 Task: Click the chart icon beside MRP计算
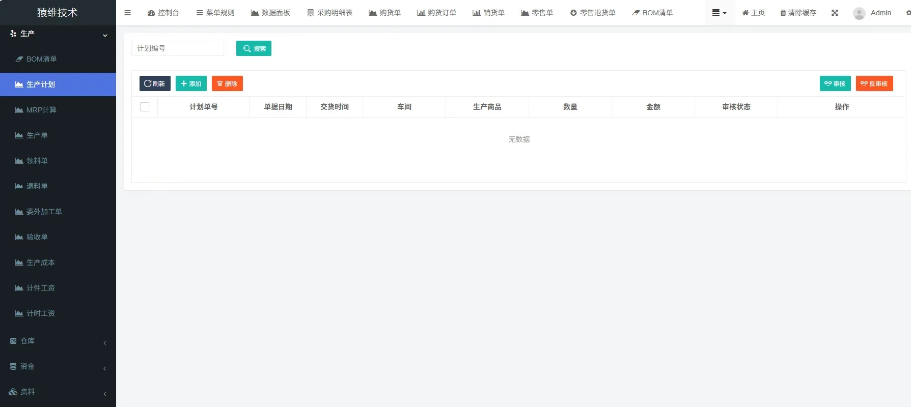tap(19, 110)
